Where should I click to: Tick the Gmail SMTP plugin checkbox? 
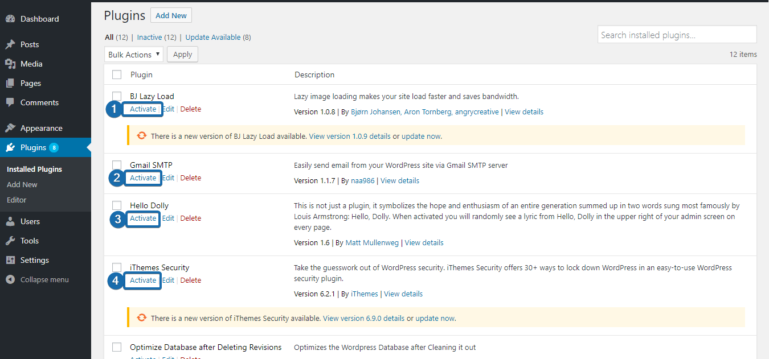coord(117,165)
